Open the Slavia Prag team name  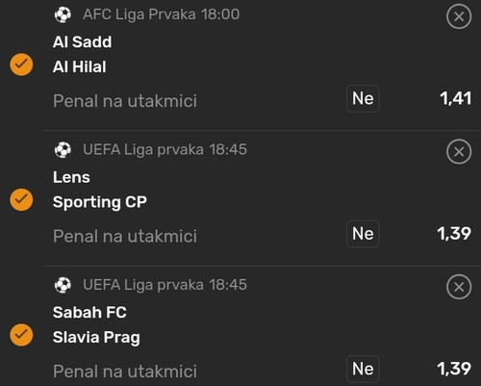point(96,338)
